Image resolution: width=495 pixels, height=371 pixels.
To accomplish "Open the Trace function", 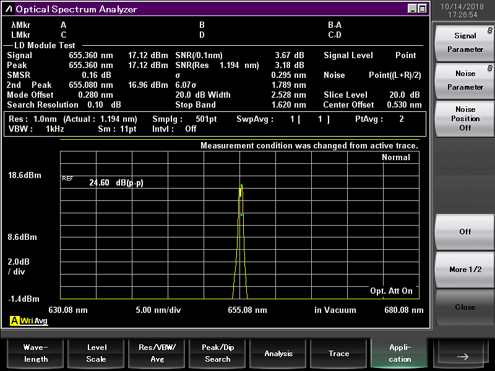I will (338, 353).
